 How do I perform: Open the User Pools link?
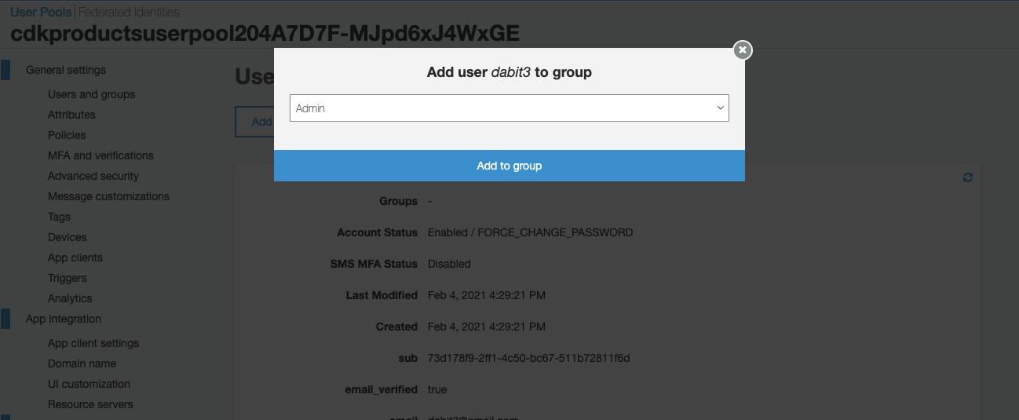[40, 12]
